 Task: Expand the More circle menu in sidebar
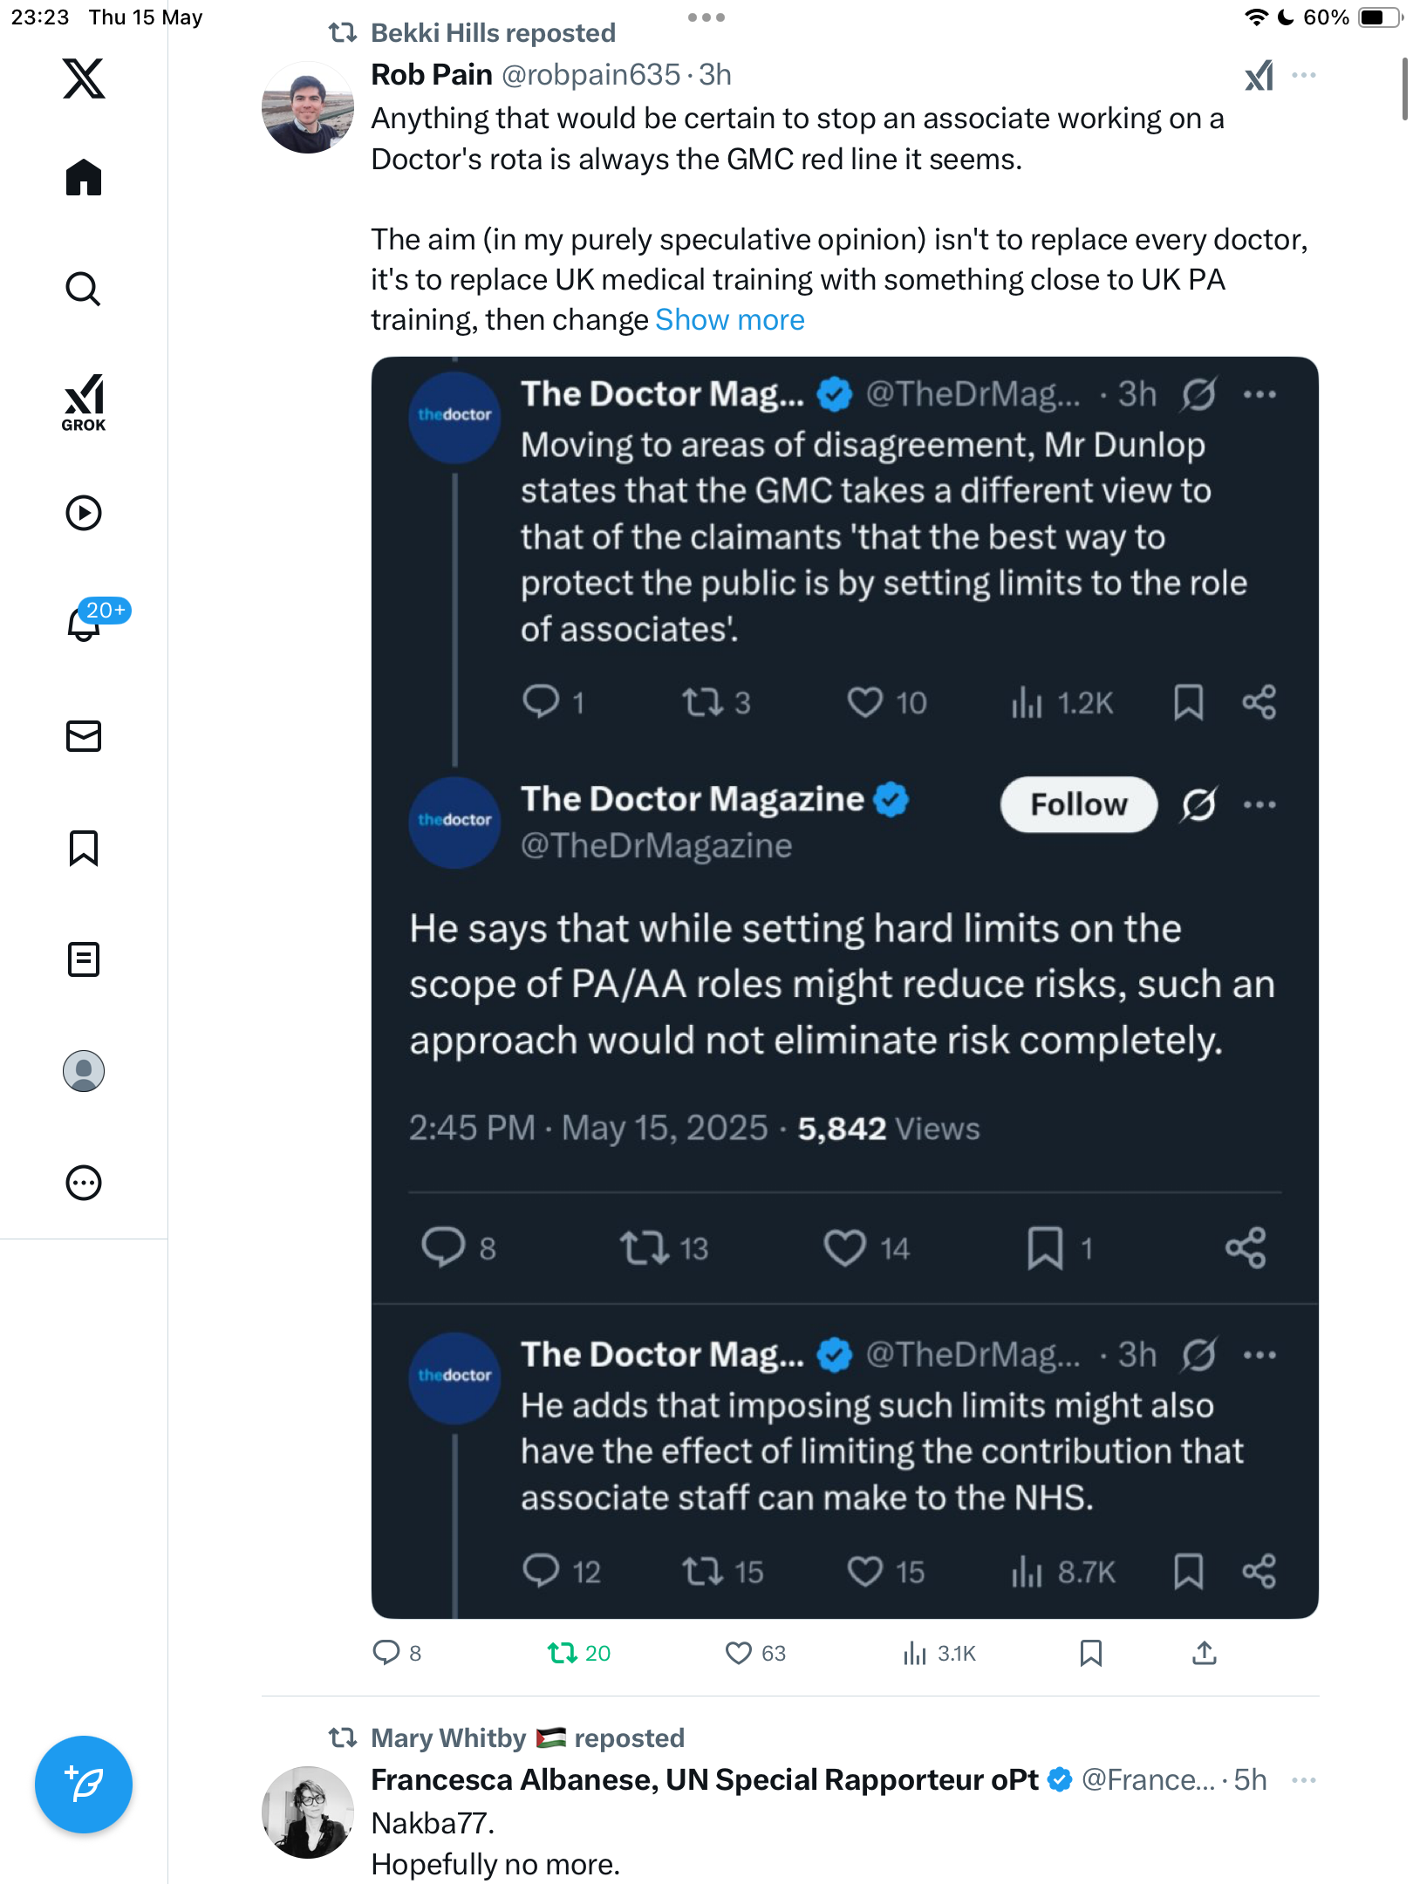[x=84, y=1183]
